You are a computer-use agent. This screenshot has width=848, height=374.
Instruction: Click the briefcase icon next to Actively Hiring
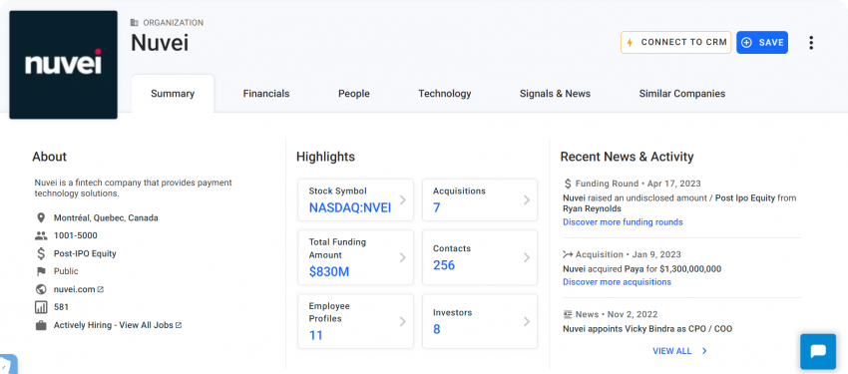(41, 325)
